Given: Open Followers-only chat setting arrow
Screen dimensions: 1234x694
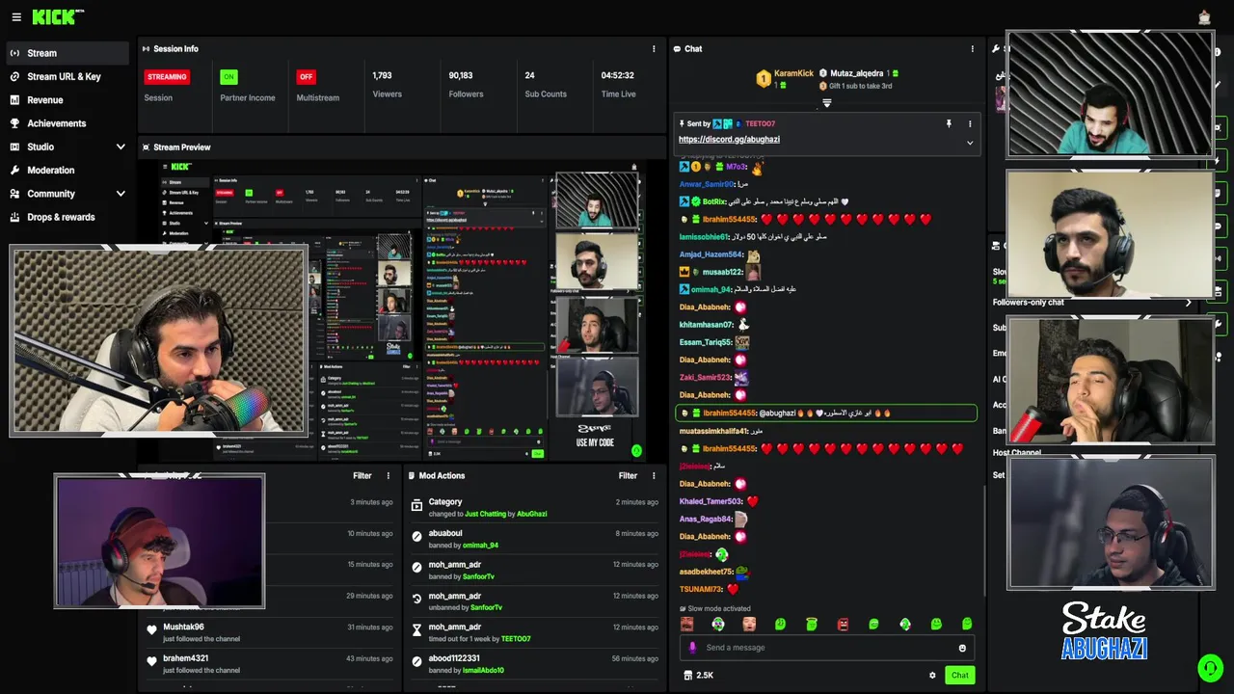Looking at the screenshot, I should (x=1188, y=303).
